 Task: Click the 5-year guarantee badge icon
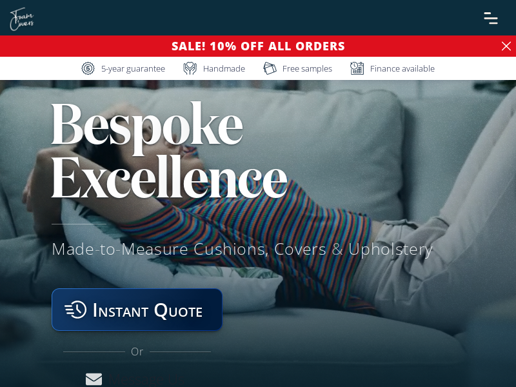(88, 68)
